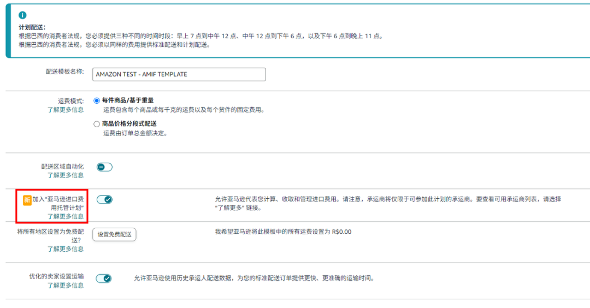Click the orange "新" badge icon
590x308 pixels.
27,200
